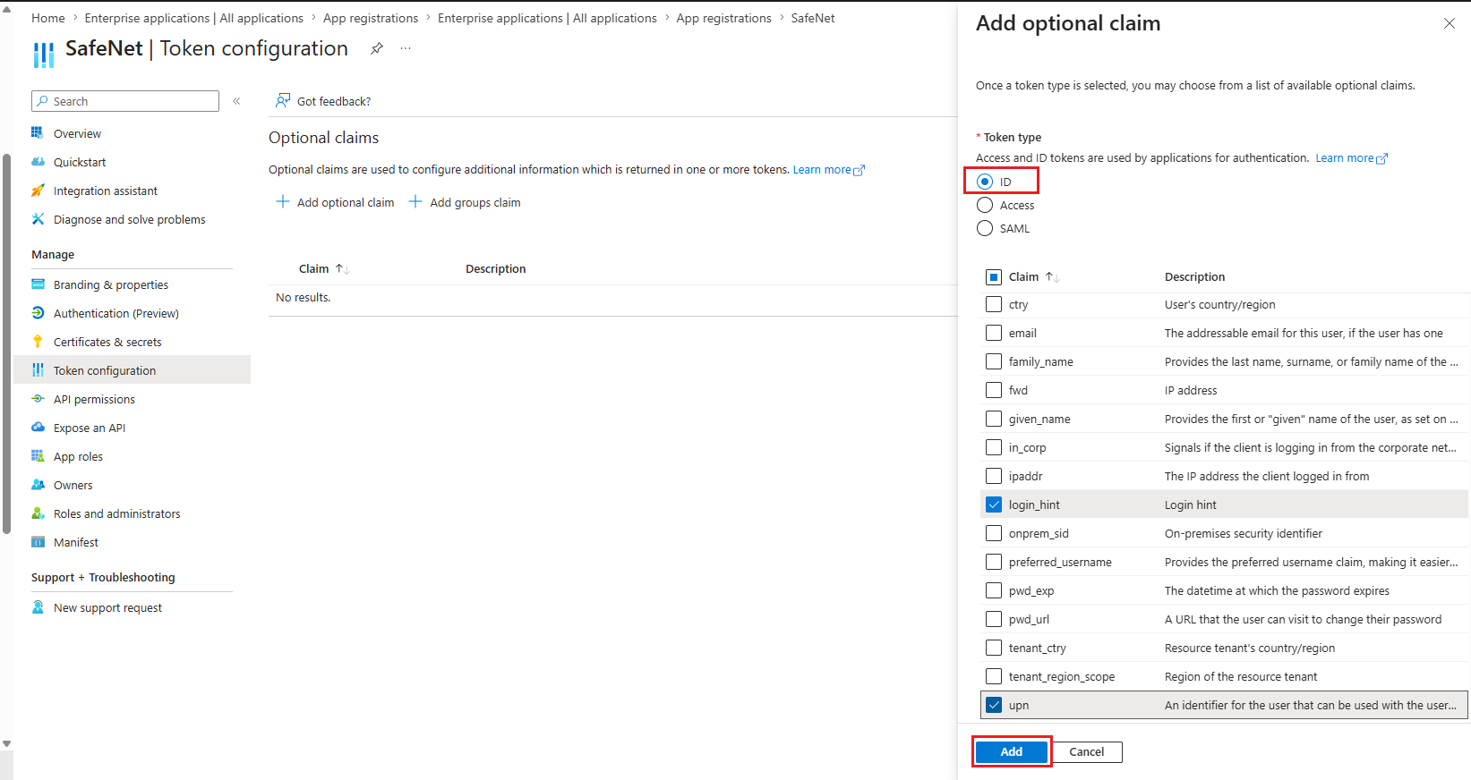Viewport: 1471px width, 780px height.
Task: Check the preferred_username claim checkbox
Action: point(994,562)
